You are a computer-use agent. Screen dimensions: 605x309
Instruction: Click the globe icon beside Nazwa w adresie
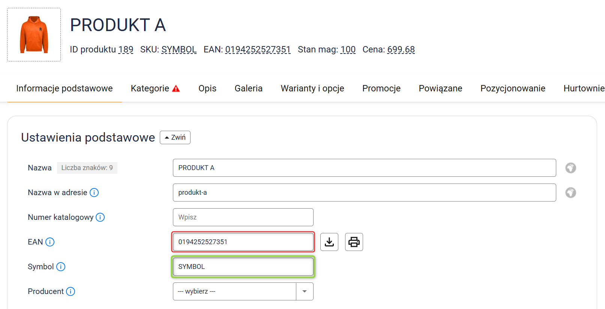pyautogui.click(x=570, y=193)
